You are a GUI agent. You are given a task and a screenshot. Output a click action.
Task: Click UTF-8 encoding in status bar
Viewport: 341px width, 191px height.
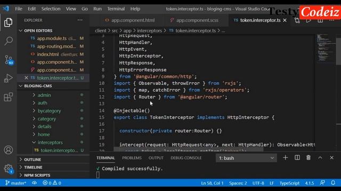pyautogui.click(x=258, y=183)
